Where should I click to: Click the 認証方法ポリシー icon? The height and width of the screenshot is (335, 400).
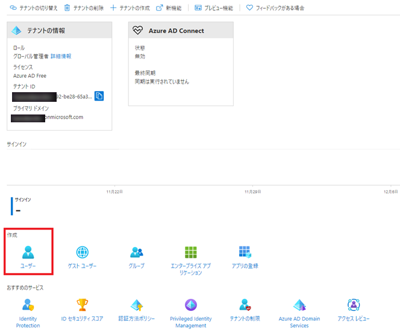pyautogui.click(x=137, y=305)
